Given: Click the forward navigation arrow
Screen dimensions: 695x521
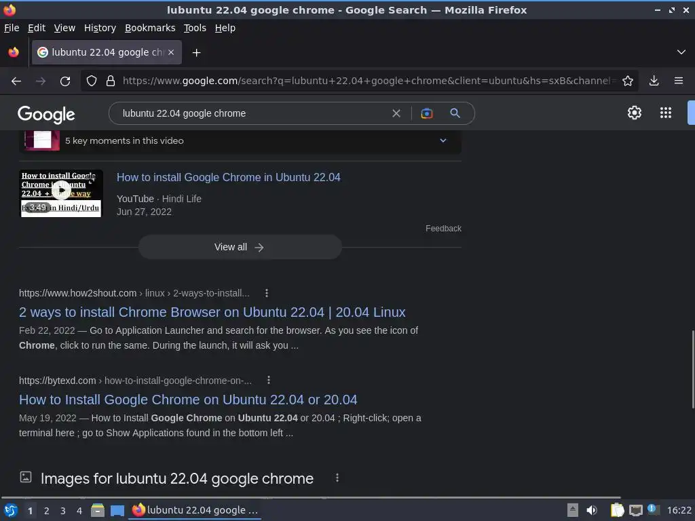Looking at the screenshot, I should [x=41, y=81].
